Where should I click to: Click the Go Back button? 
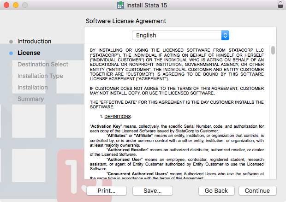click(216, 190)
